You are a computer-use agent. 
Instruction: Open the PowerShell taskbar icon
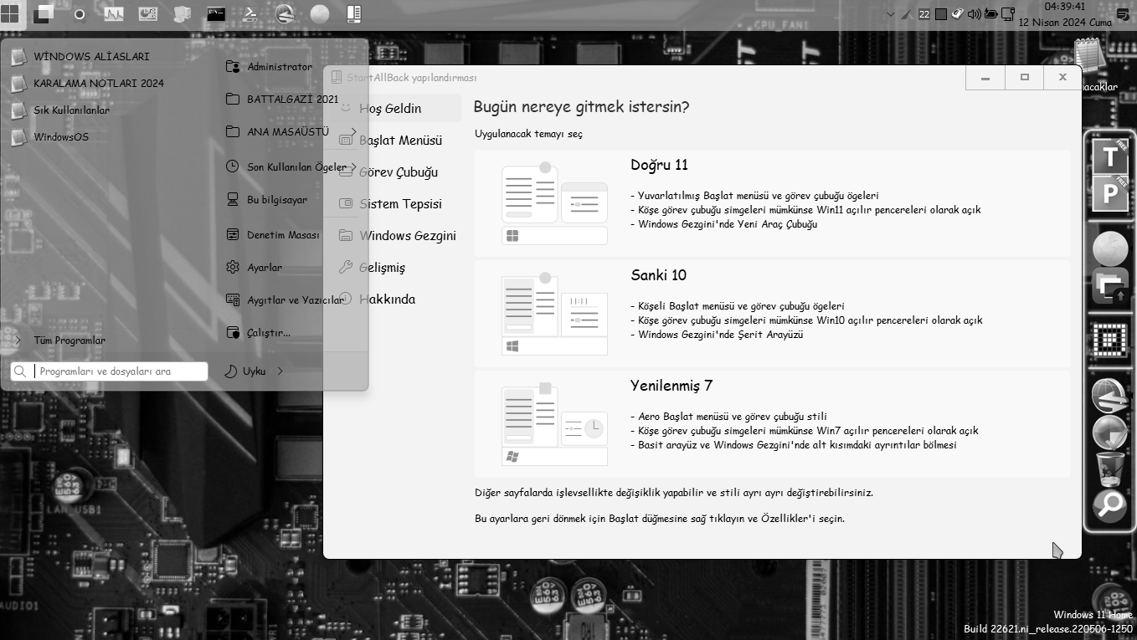point(250,14)
